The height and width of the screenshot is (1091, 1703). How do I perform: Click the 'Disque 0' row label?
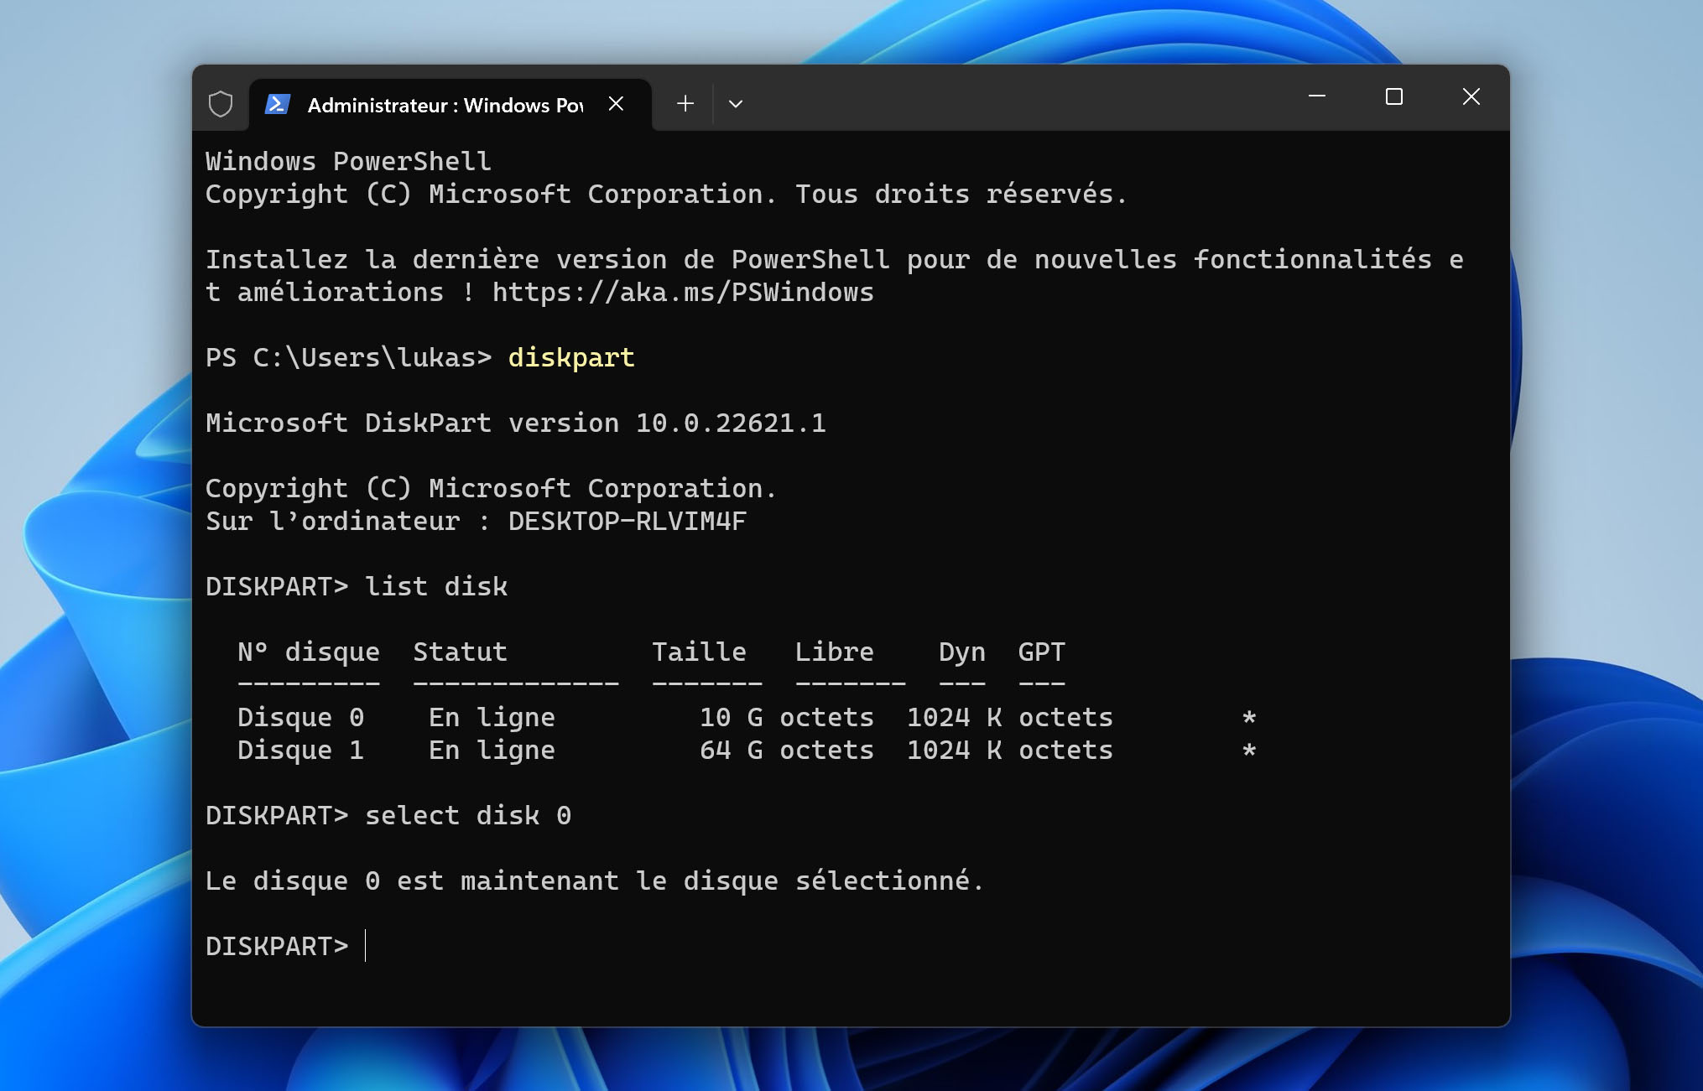[300, 717]
